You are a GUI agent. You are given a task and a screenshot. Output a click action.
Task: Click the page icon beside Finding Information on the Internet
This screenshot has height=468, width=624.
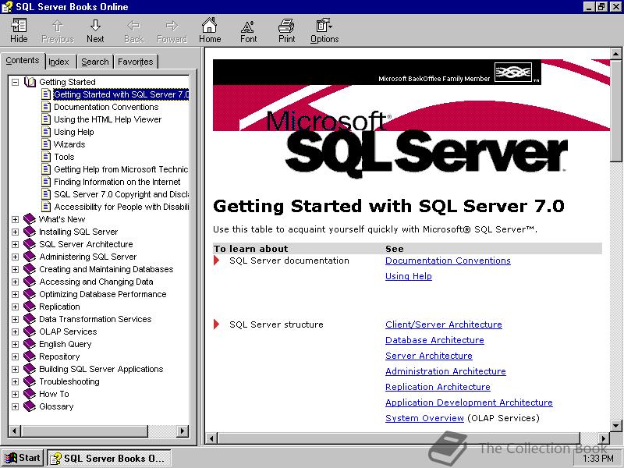click(x=46, y=182)
